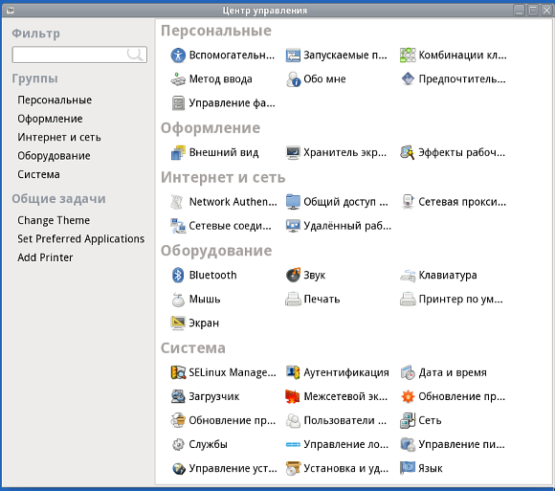Screen dimensions: 555x491
Task: Open the Обо мне user info icon
Action: [x=293, y=78]
